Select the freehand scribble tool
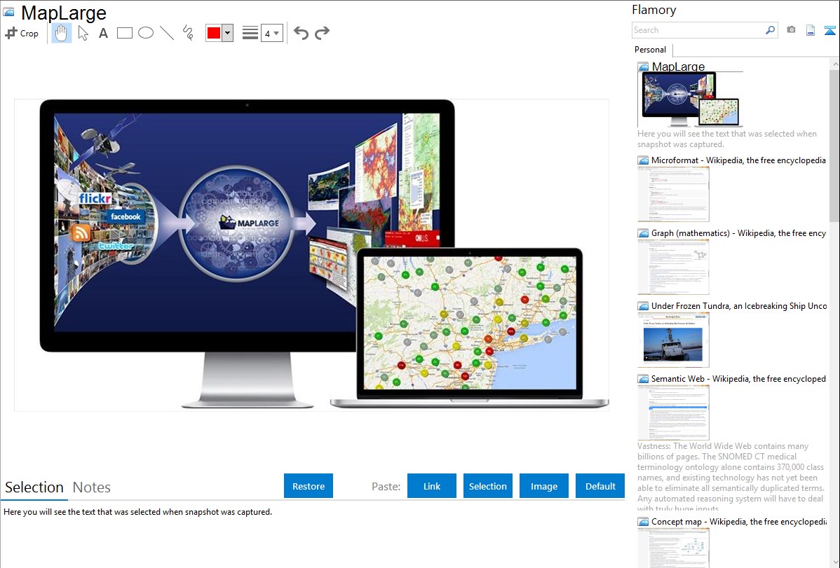This screenshot has width=840, height=568. 188,33
